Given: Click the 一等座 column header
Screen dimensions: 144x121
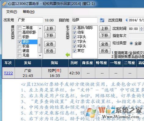Looking at the screenshot, I should pyautogui.click(x=116, y=63).
